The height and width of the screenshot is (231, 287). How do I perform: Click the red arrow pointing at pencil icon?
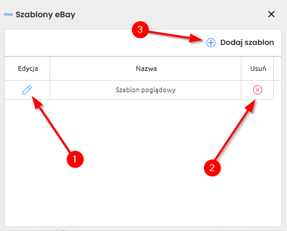(x=51, y=124)
